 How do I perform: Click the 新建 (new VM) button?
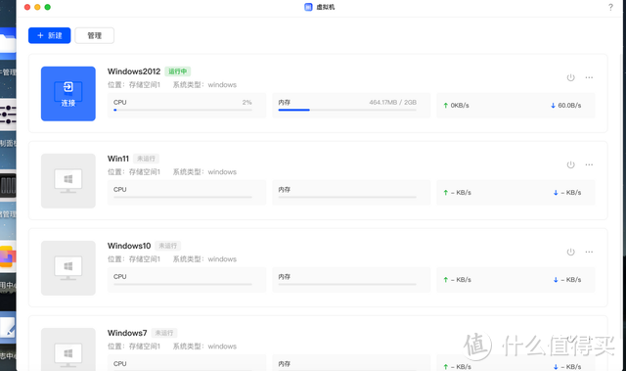click(50, 35)
